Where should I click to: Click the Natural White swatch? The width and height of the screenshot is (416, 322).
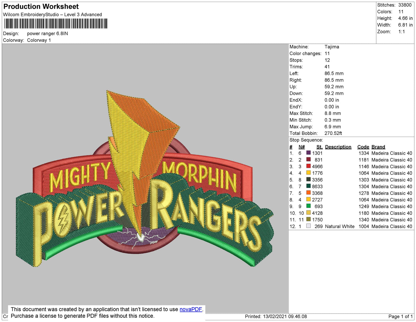click(x=308, y=226)
